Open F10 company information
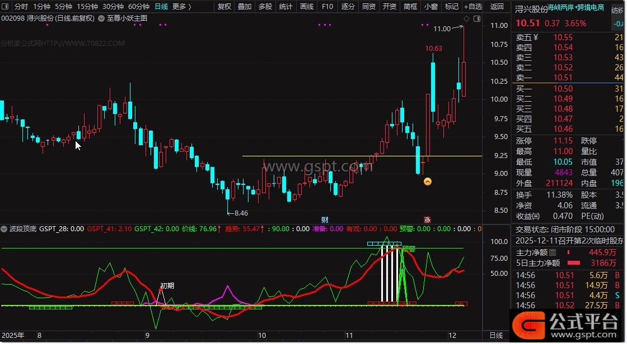The width and height of the screenshot is (627, 344). (327, 7)
